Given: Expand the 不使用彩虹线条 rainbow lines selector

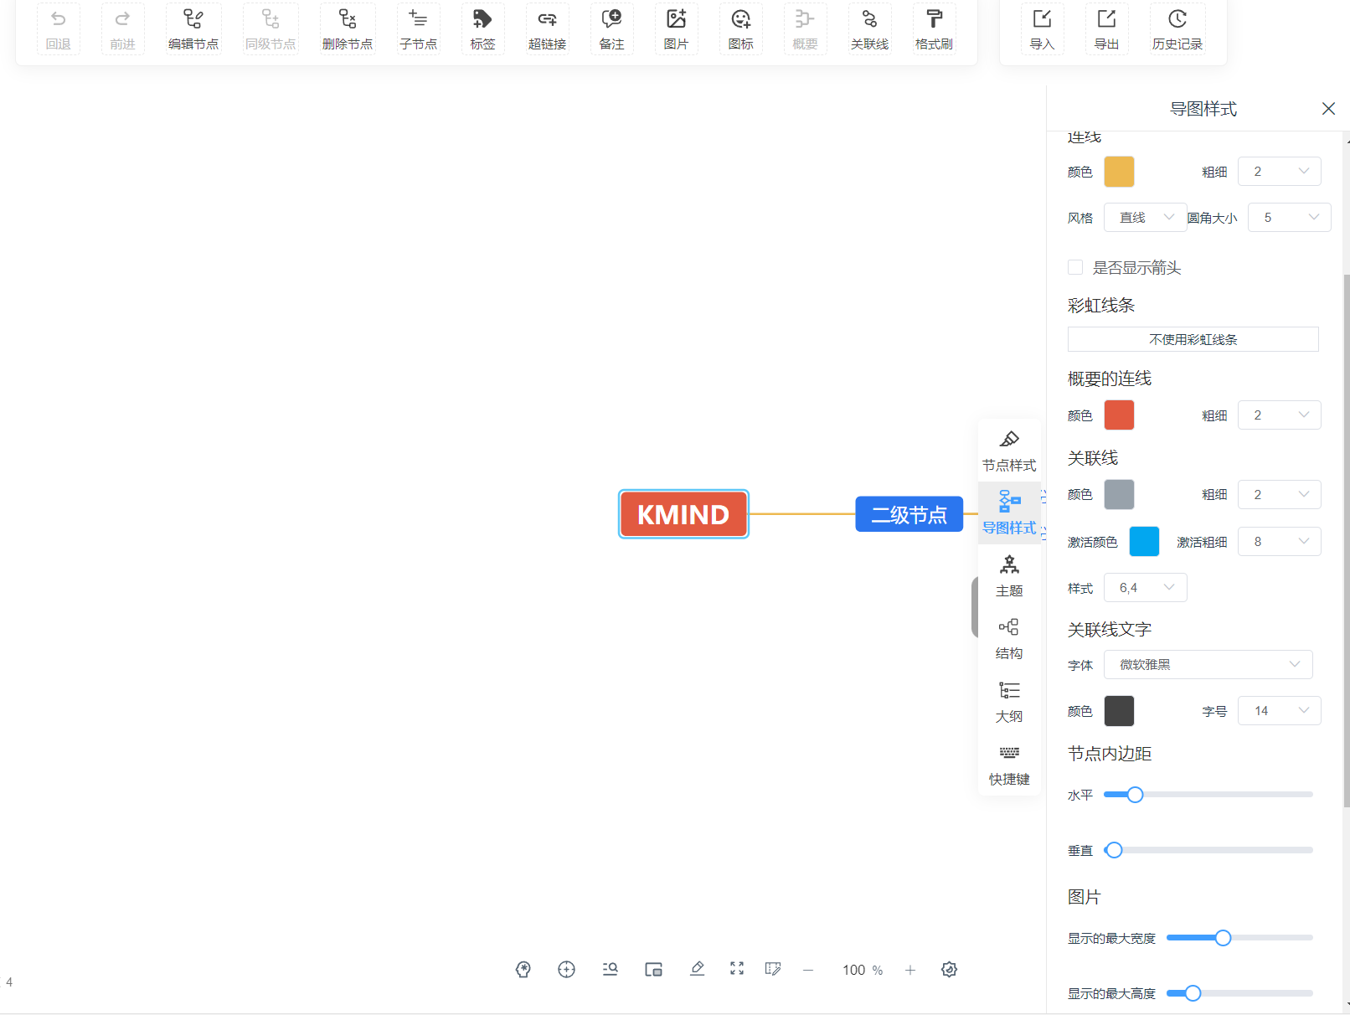Looking at the screenshot, I should click(1193, 339).
